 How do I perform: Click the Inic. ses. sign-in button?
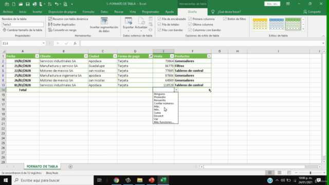pos(272,4)
